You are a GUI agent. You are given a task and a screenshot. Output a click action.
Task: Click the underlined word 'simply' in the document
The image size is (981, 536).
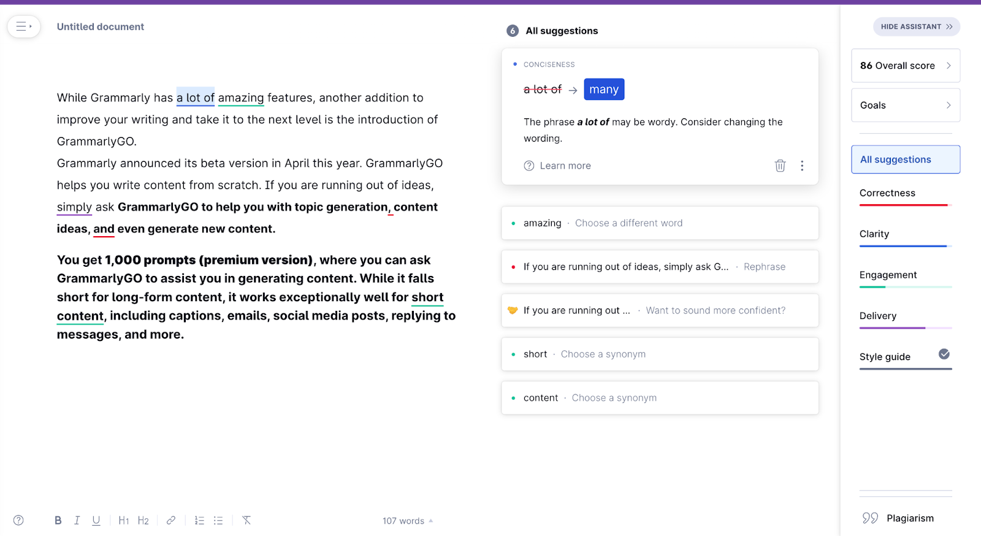click(x=74, y=207)
